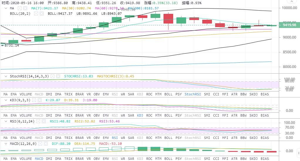Choose SAR in the tab row below StochRSI panel
This screenshot has width=300, height=161.
click(131, 94)
